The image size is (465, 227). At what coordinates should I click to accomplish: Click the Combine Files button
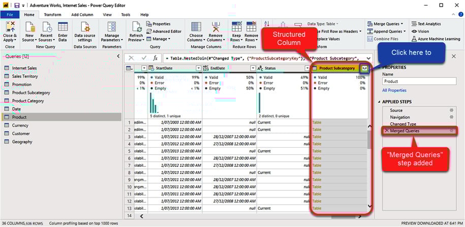click(x=383, y=39)
